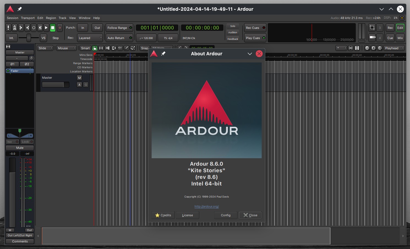The height and width of the screenshot is (249, 410).
Task: Open the Window menu
Action: [x=84, y=18]
